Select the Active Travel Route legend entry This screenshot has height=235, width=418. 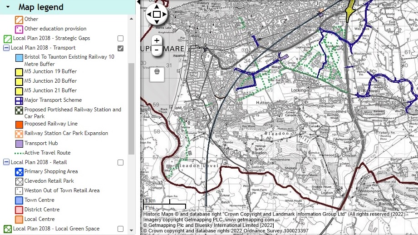(47, 153)
